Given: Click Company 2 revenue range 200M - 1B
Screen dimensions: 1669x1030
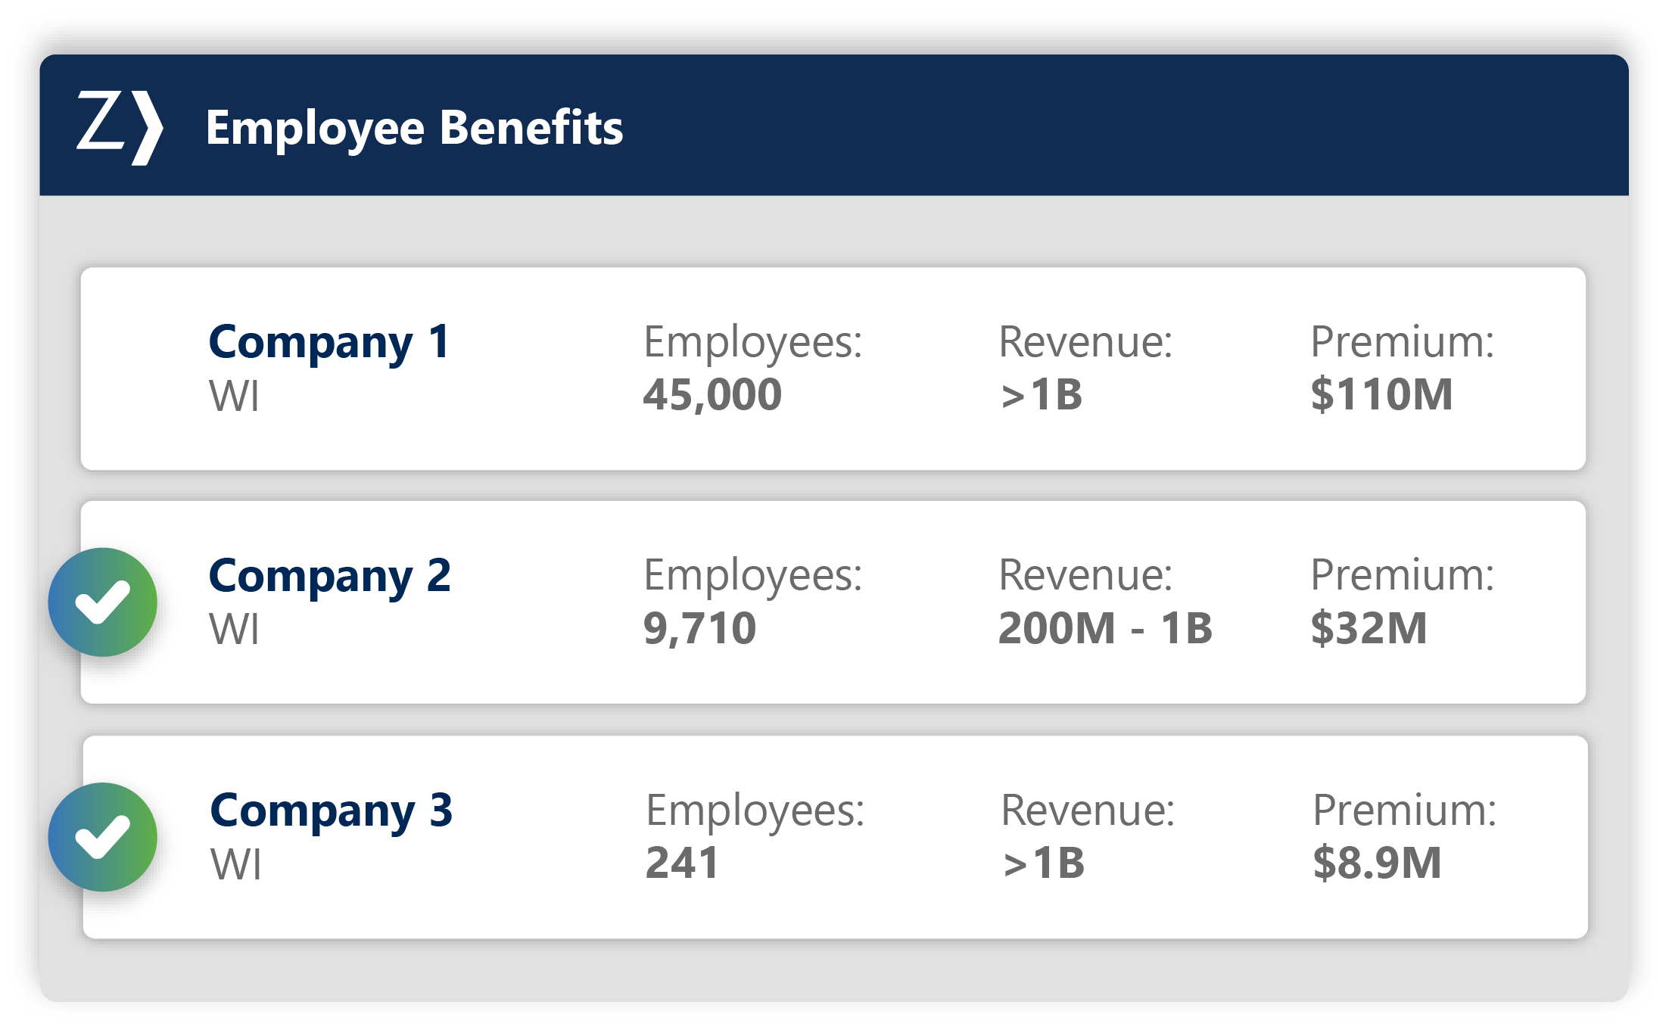Looking at the screenshot, I should tap(1105, 629).
